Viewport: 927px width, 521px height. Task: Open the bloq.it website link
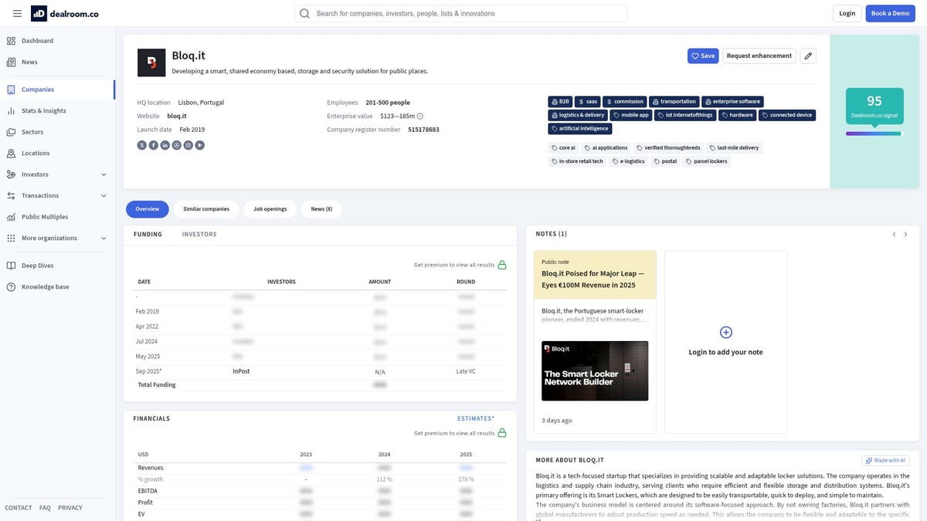177,116
